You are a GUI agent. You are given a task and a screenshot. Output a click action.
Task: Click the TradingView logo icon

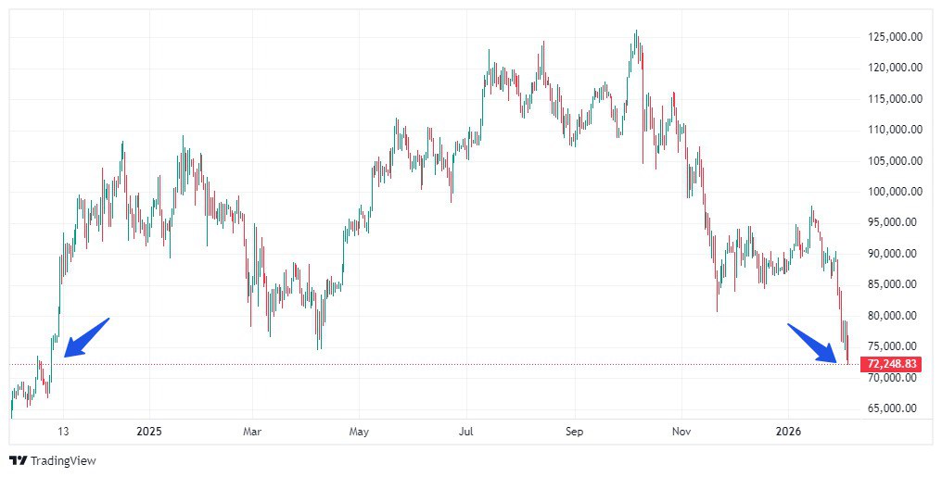tap(18, 460)
